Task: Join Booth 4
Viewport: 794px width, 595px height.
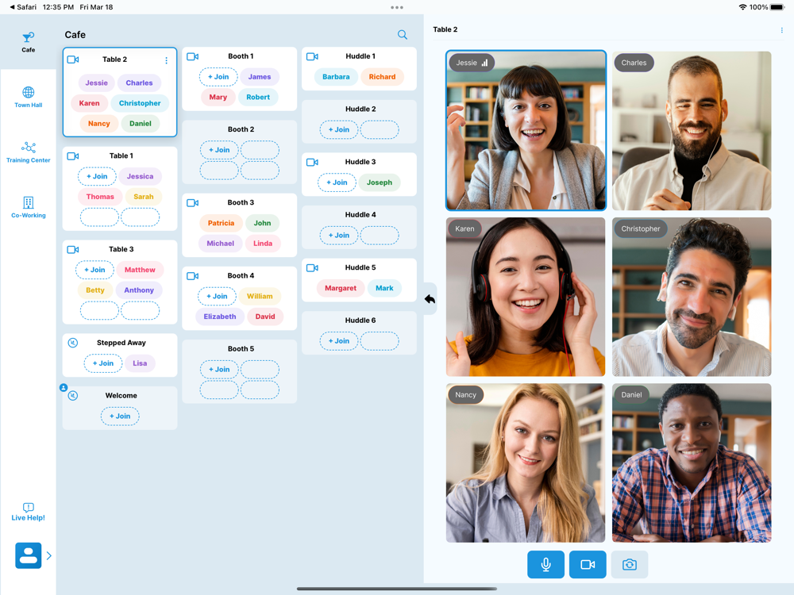Action: coord(217,297)
